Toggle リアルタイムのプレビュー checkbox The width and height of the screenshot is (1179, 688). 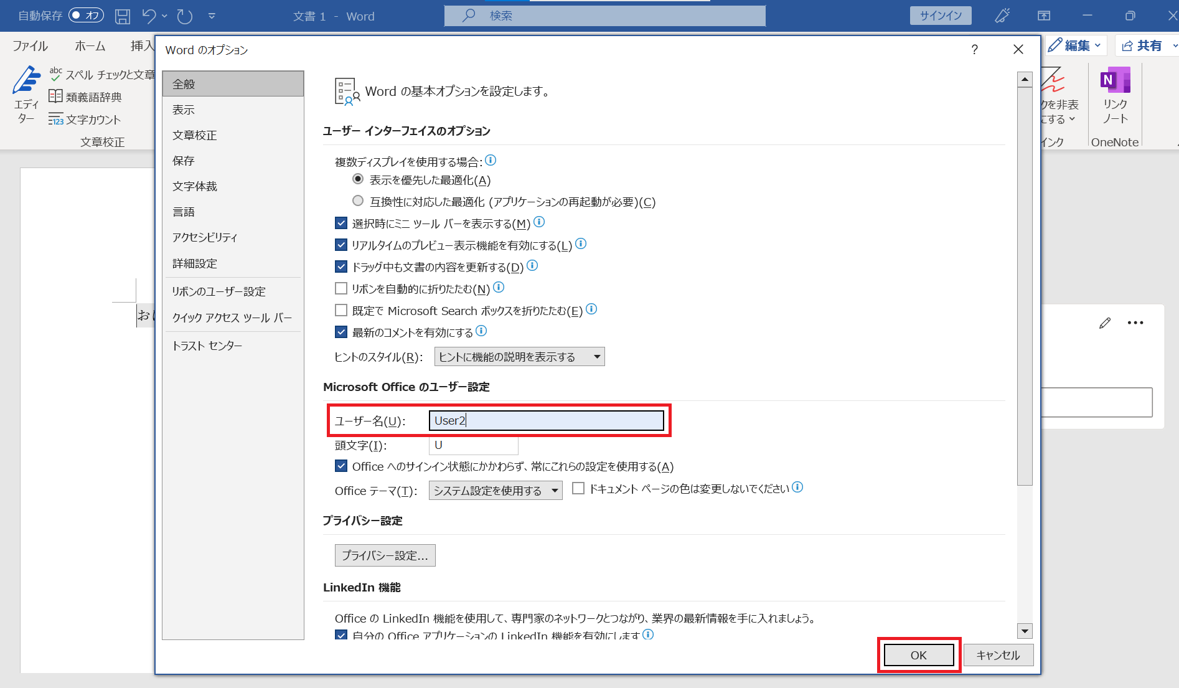[x=341, y=245]
